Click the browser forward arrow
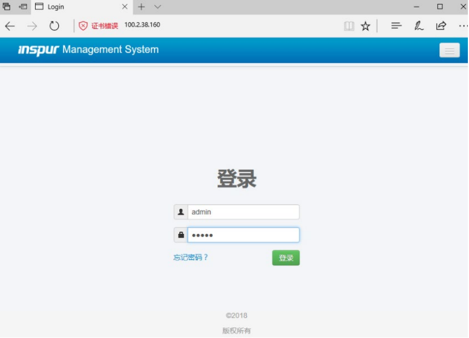The width and height of the screenshot is (469, 338). click(32, 26)
